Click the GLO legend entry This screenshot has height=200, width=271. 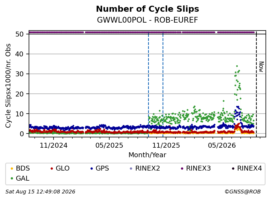[60, 168]
